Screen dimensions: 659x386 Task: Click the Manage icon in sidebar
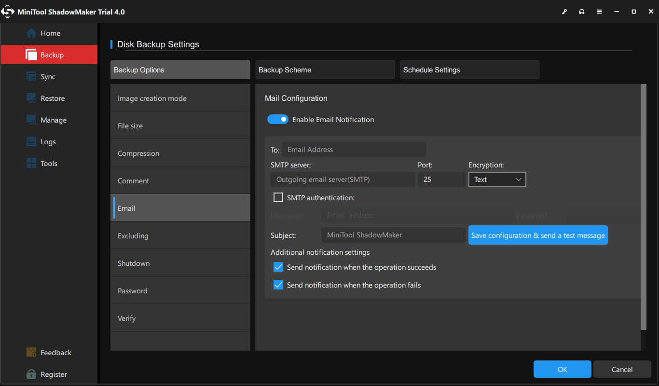31,120
